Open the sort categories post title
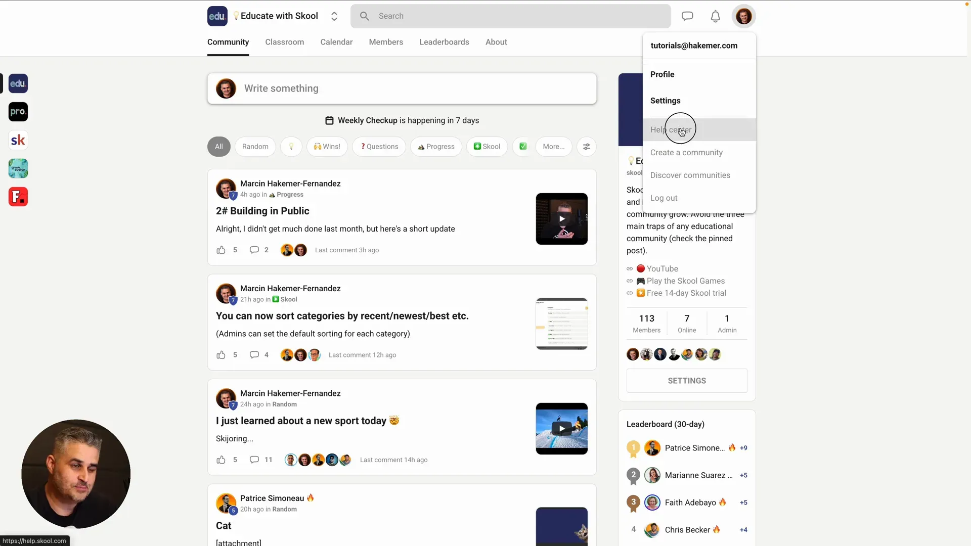This screenshot has height=546, width=971. 342,316
